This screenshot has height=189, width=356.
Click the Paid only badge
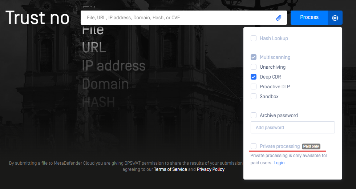click(x=311, y=146)
